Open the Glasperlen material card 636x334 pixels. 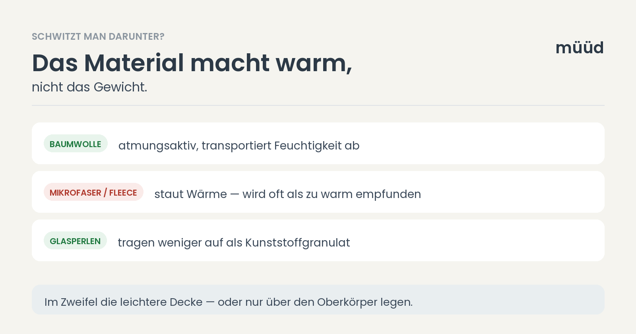click(x=318, y=241)
